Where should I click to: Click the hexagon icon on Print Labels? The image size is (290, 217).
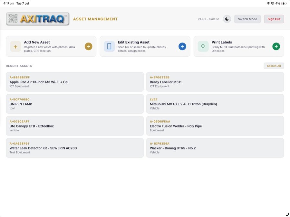coord(203,46)
